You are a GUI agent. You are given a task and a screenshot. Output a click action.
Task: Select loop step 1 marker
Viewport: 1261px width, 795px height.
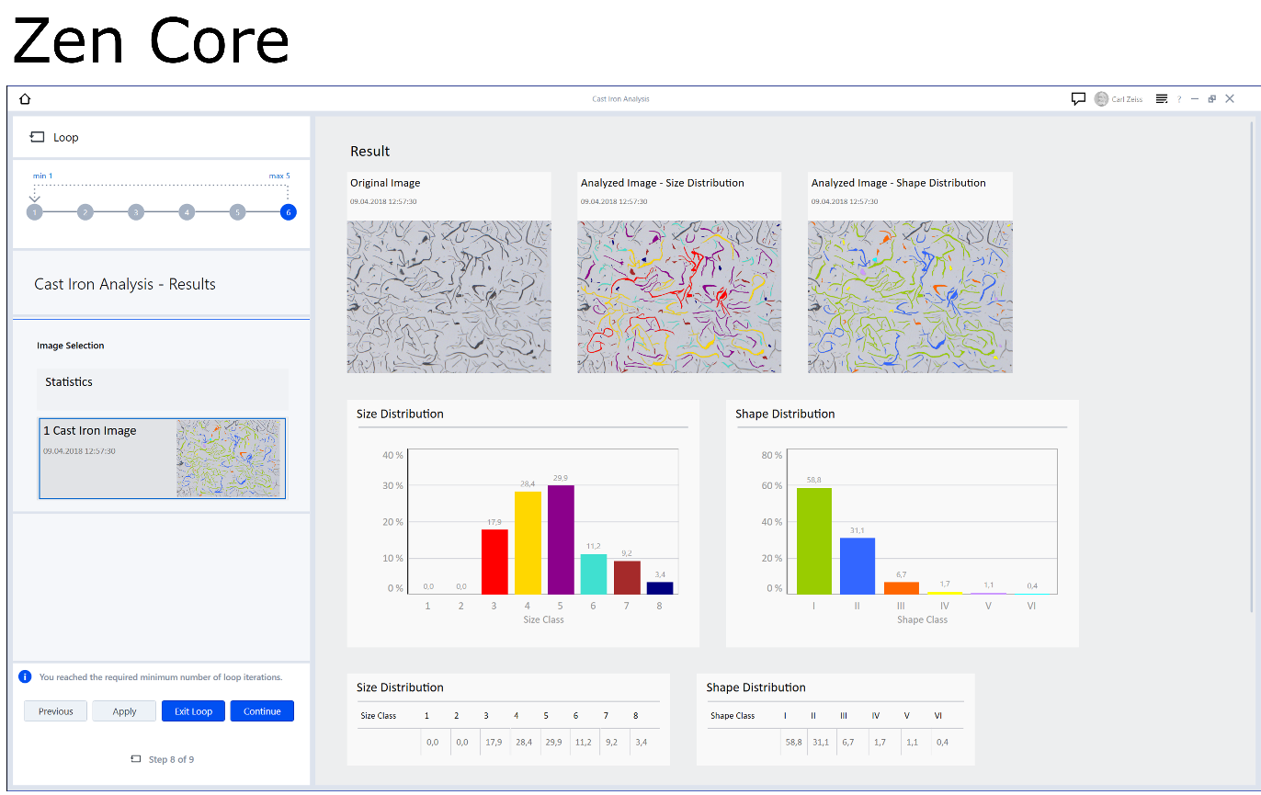(35, 212)
